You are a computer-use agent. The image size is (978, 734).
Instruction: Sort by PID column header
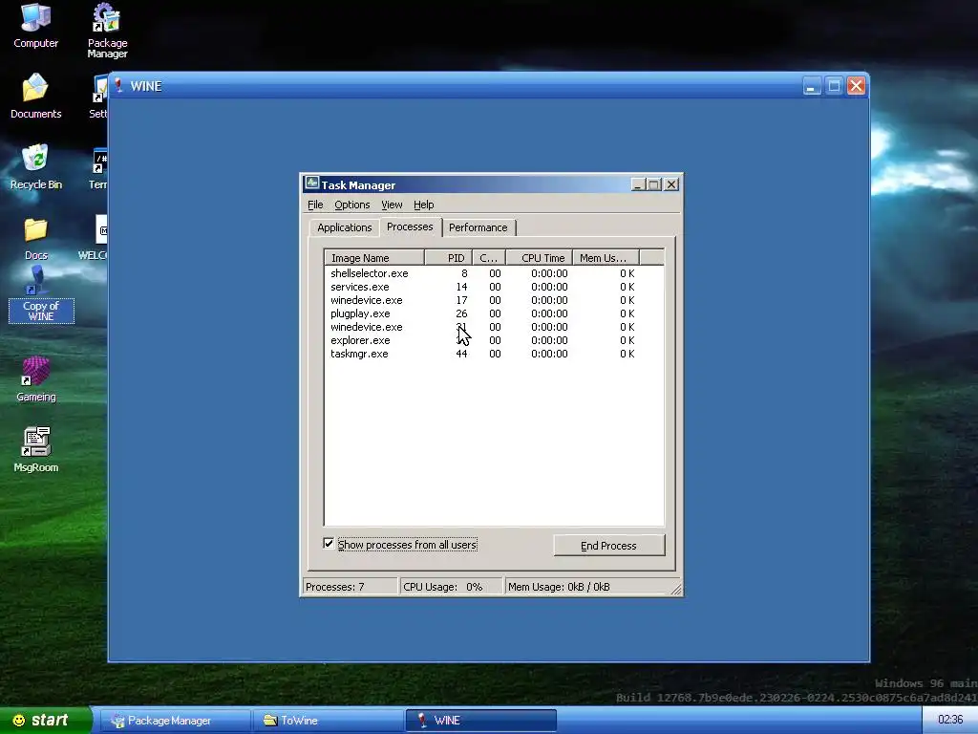click(x=449, y=258)
